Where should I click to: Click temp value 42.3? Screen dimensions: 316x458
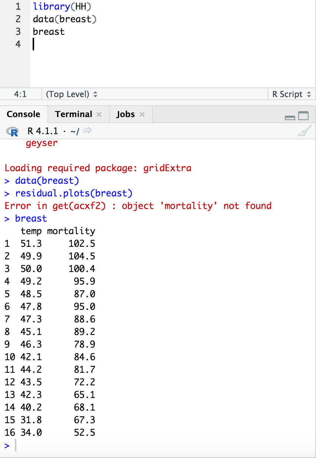pos(32,395)
